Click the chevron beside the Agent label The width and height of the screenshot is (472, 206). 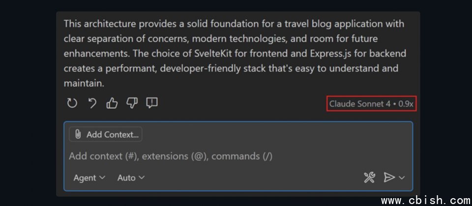click(x=102, y=178)
